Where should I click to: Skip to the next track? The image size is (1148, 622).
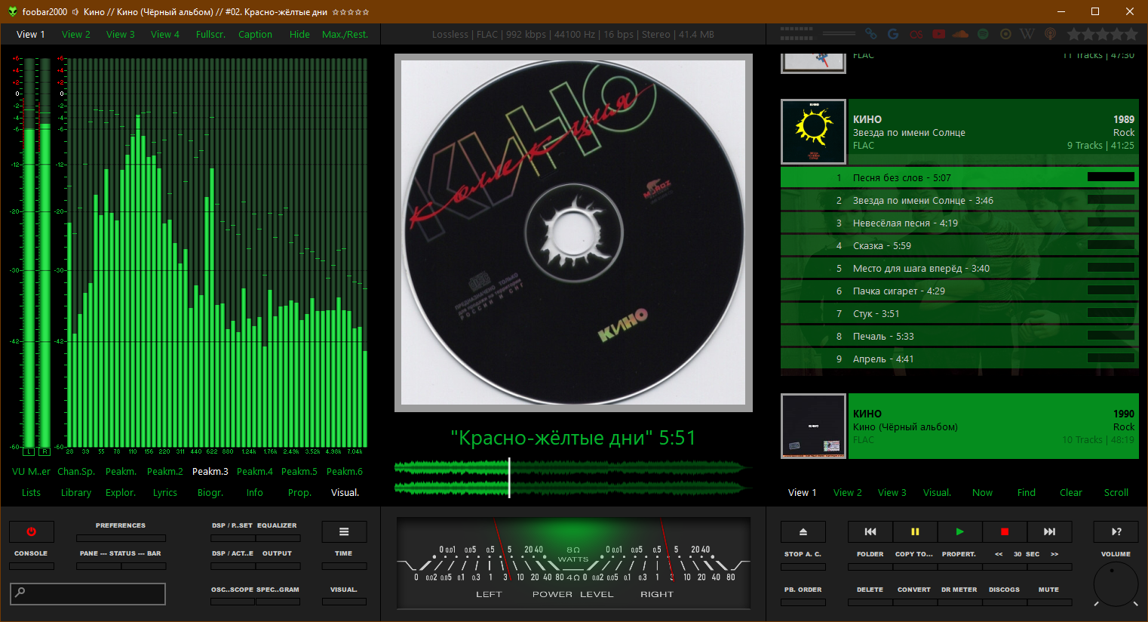coord(1049,531)
